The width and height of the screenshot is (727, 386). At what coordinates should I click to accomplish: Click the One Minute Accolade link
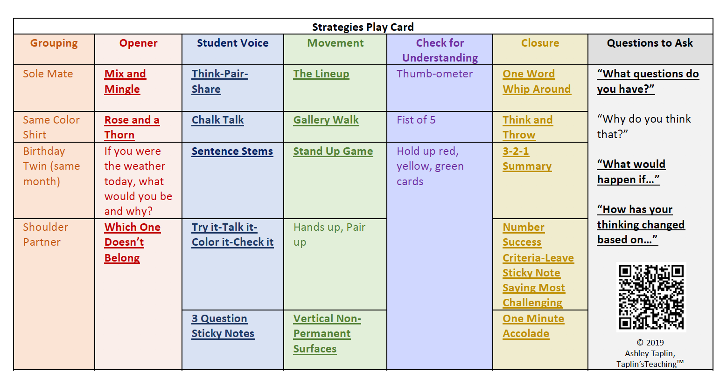click(x=533, y=319)
